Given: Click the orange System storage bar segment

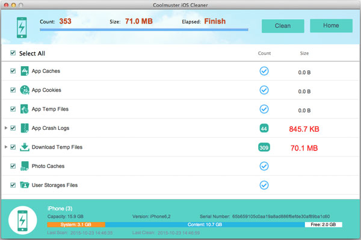Looking at the screenshot, I should (x=76, y=224).
